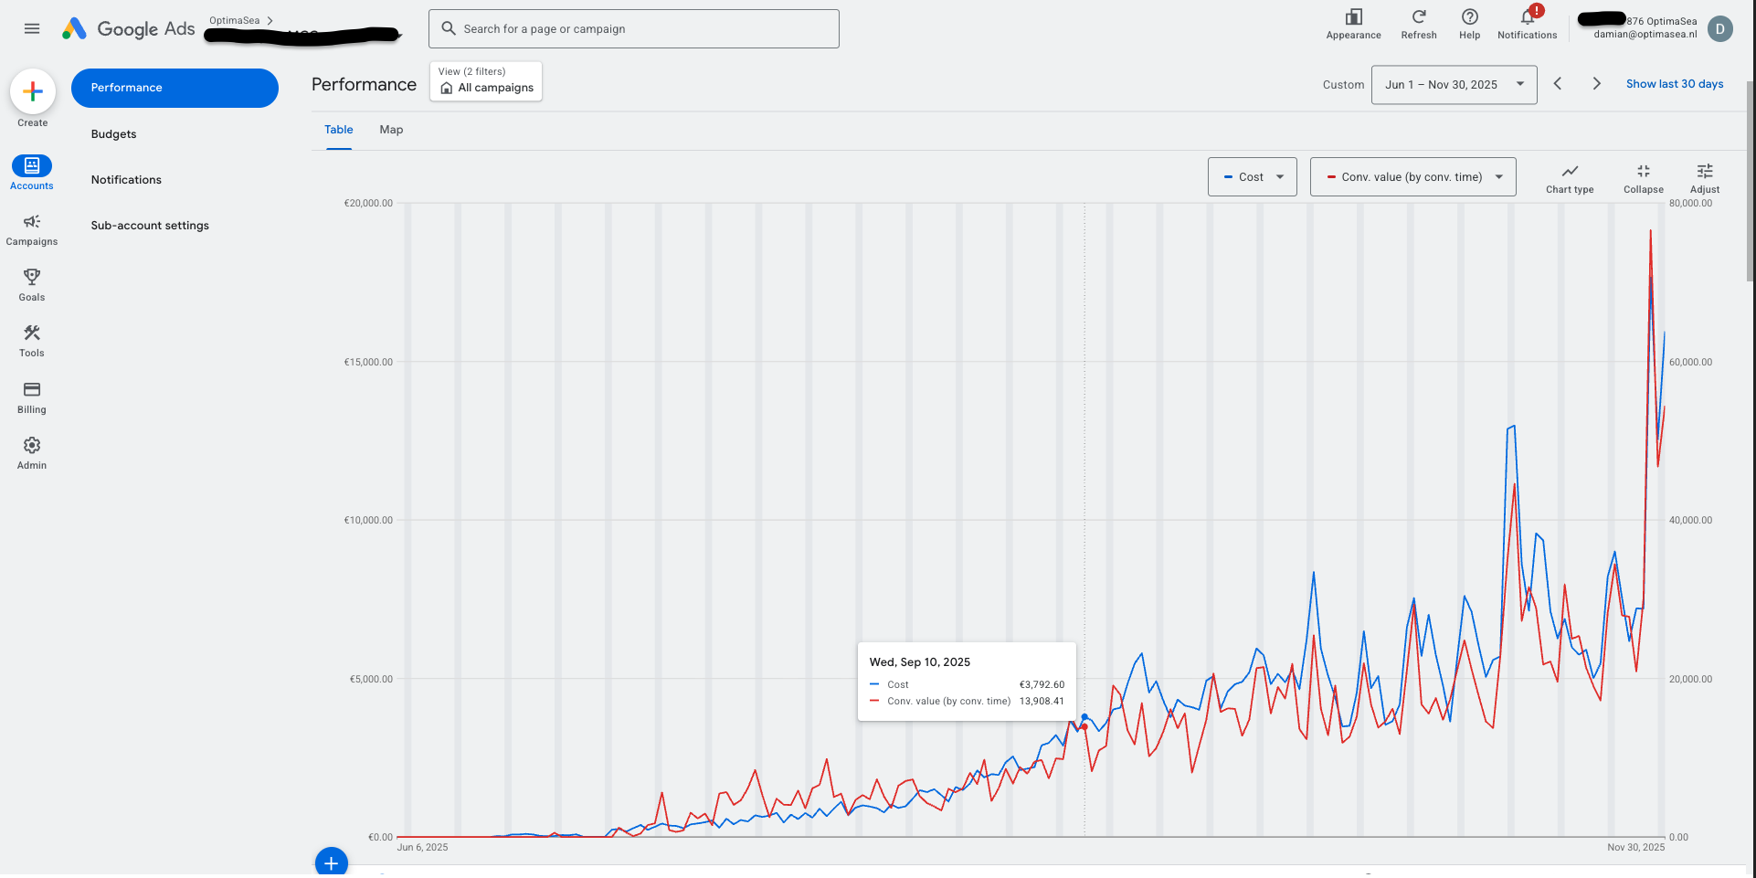Click the blue floating plus button
This screenshot has height=878, width=1756.
point(331,862)
